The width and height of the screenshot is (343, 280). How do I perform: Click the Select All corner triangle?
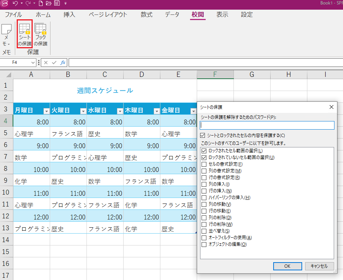[9, 75]
